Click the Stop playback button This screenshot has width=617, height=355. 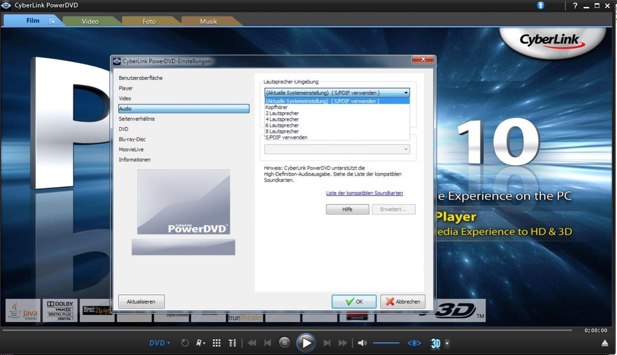(x=285, y=343)
